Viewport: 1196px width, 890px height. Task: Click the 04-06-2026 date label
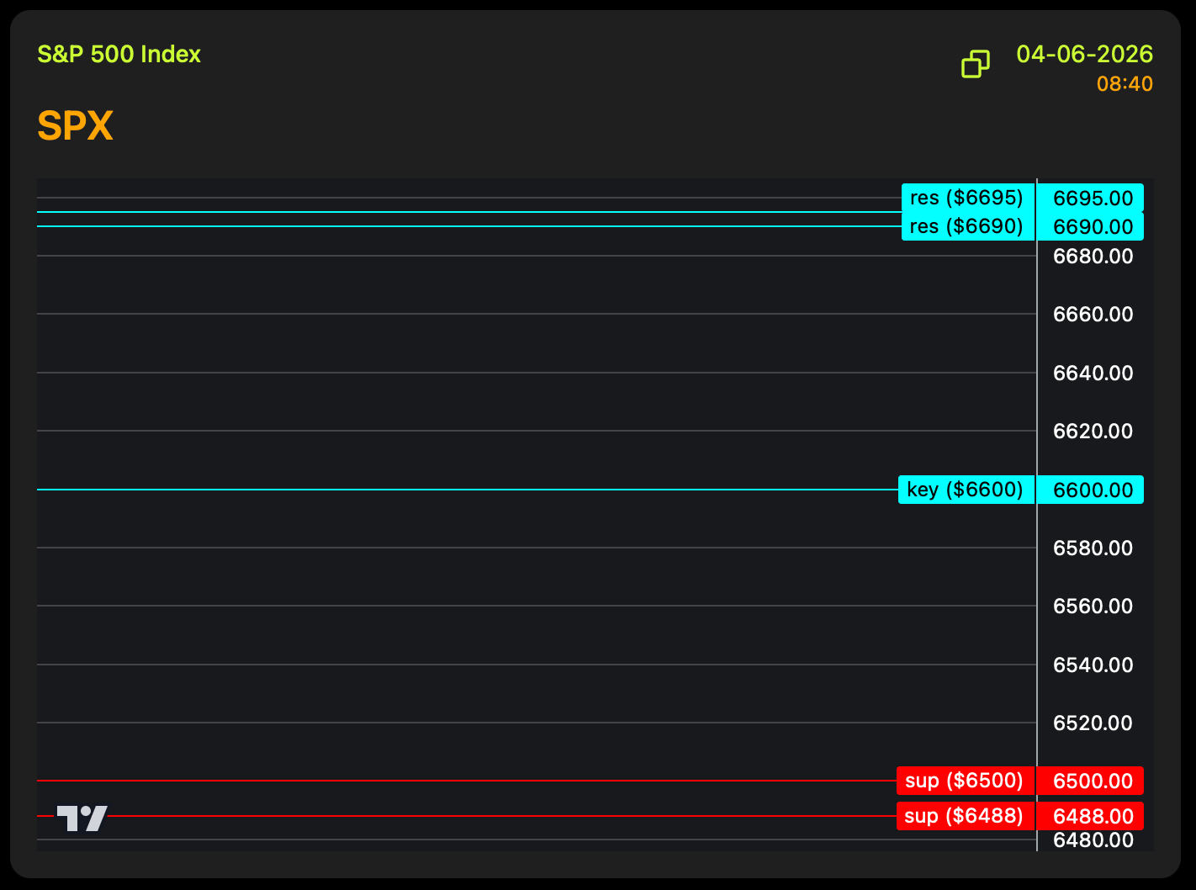(x=1084, y=54)
